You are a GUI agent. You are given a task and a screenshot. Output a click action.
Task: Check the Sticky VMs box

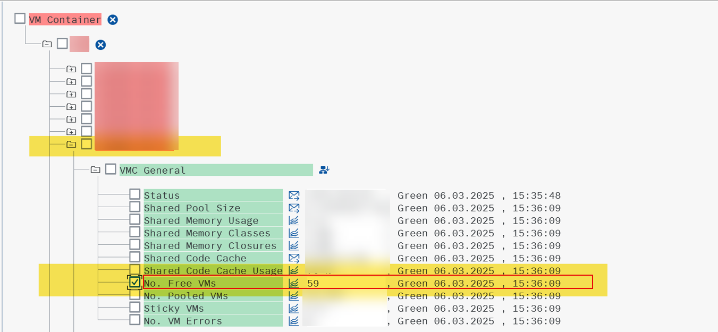135,307
